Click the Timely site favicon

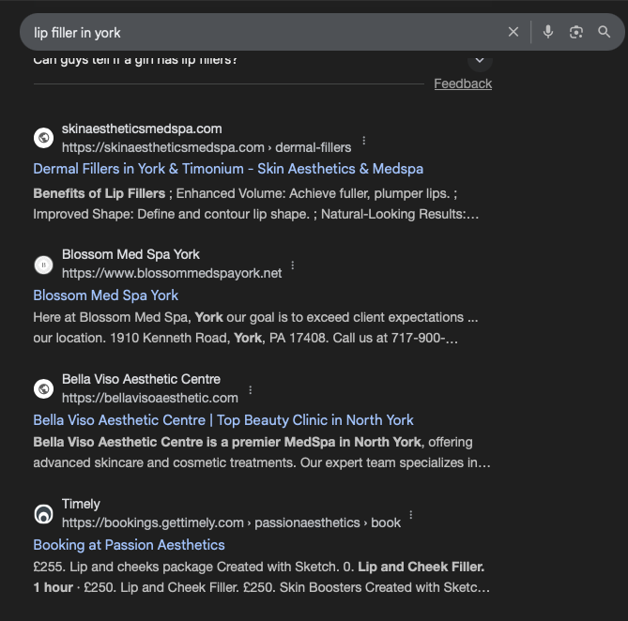[x=43, y=514]
